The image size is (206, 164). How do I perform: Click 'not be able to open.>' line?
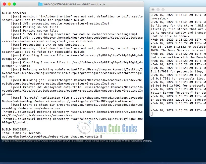171,36
